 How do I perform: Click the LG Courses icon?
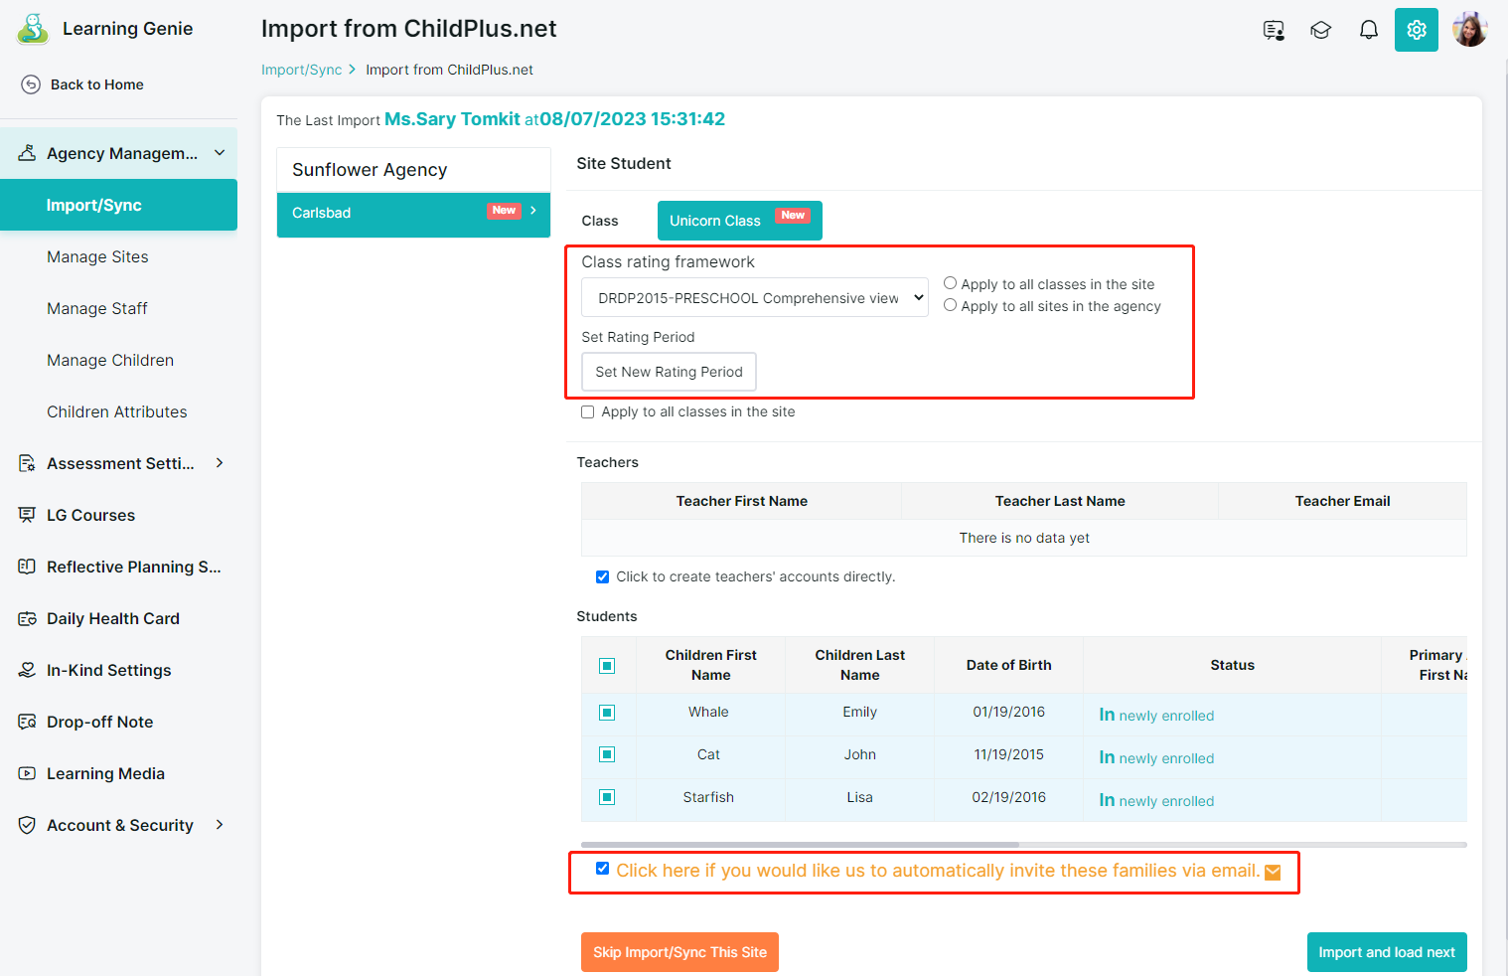click(x=27, y=515)
